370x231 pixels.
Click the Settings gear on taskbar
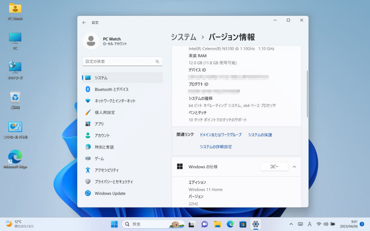tap(256, 224)
